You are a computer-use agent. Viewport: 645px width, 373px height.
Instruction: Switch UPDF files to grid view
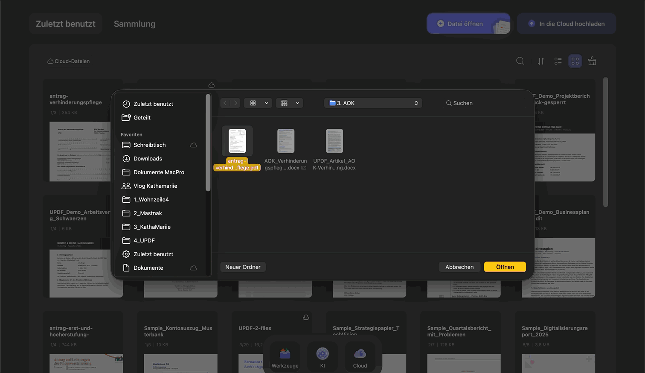[x=575, y=61]
